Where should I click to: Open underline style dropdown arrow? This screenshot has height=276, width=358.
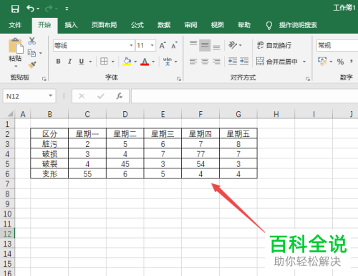[90, 62]
